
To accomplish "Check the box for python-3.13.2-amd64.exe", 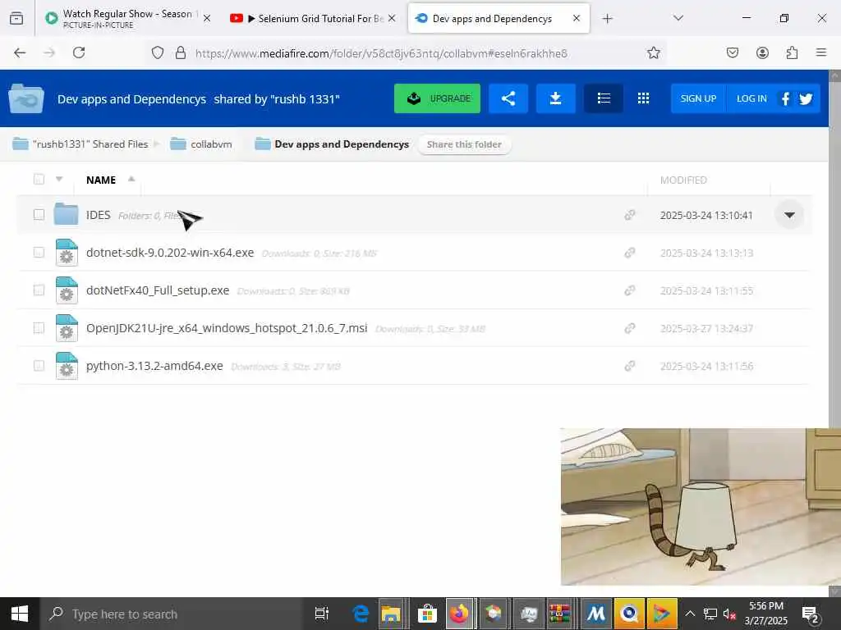I will point(39,365).
